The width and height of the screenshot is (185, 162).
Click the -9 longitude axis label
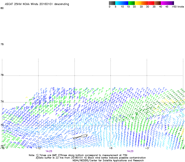click(x=74, y=148)
